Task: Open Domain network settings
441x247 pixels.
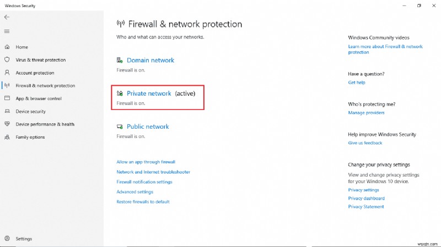Action: coord(150,61)
